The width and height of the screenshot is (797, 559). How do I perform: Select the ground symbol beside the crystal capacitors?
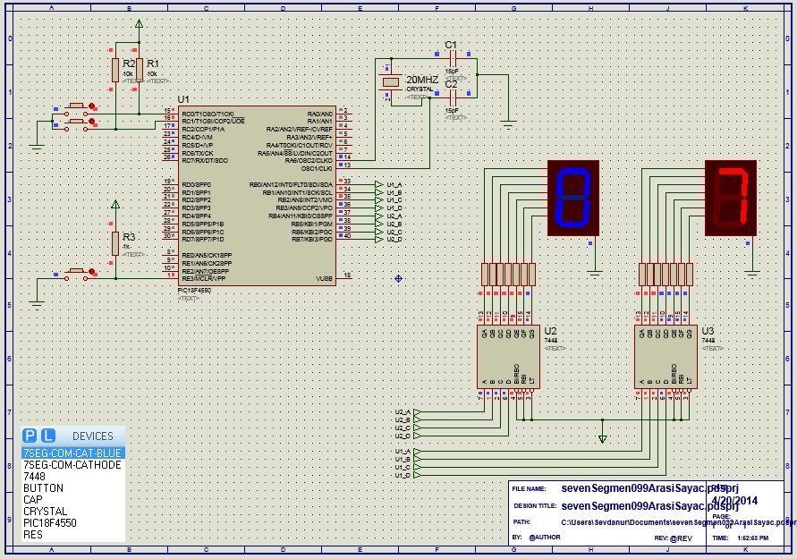508,123
